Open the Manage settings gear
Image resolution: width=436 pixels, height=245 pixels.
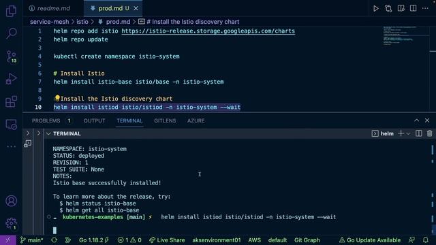pos(11,223)
